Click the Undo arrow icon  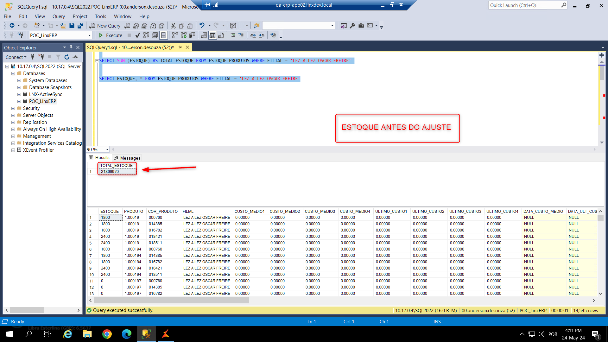202,26
